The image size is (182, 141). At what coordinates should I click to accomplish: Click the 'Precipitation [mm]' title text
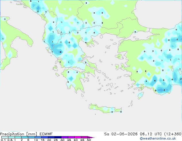[x=19, y=134]
